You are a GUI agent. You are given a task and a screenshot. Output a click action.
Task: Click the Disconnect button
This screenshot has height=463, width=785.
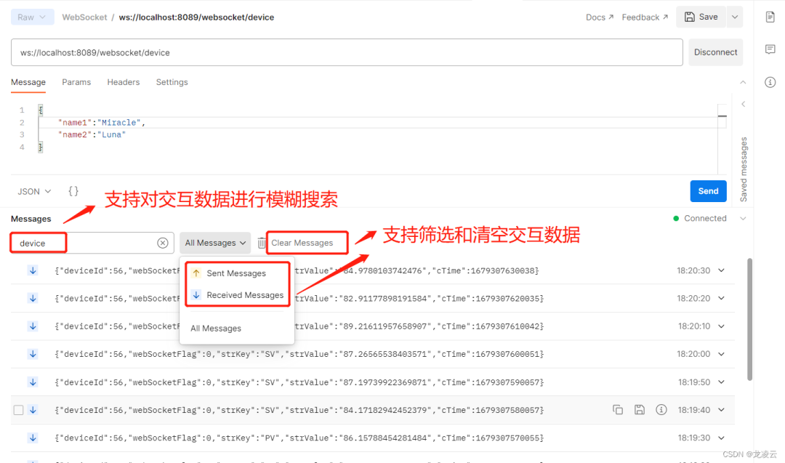point(715,52)
